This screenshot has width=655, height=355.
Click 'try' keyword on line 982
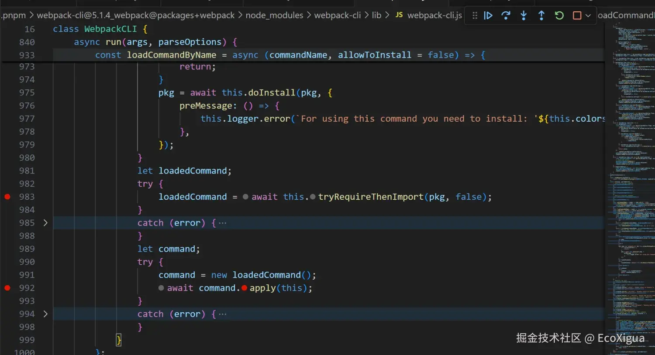(x=145, y=184)
